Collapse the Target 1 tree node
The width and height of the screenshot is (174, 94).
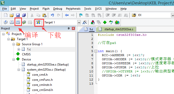(x=9, y=39)
